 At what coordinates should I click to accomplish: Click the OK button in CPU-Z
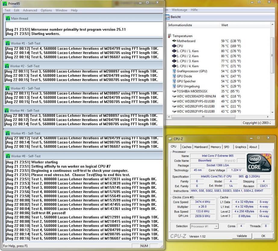[263, 236]
